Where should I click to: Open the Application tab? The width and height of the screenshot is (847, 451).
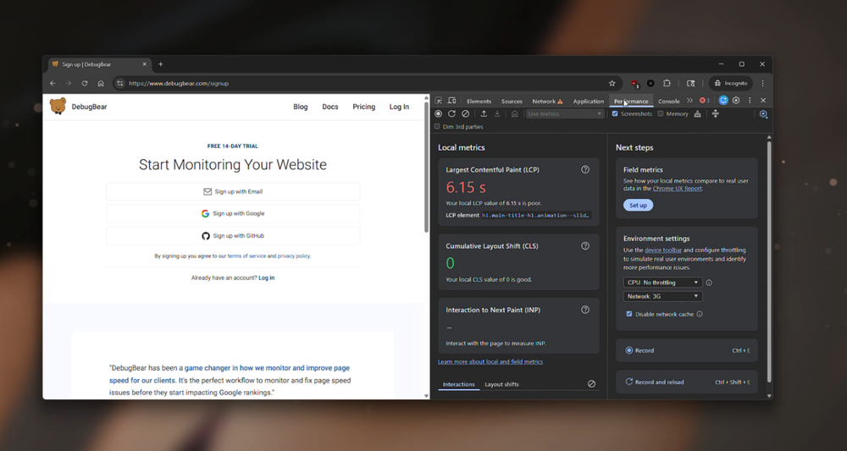click(589, 102)
